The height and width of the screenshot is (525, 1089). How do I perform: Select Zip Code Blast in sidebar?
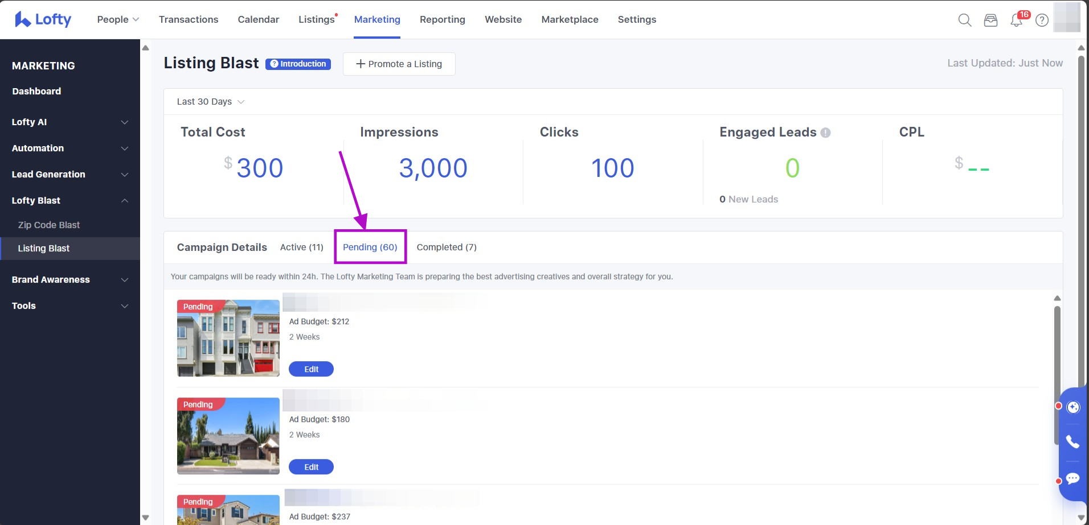point(49,225)
